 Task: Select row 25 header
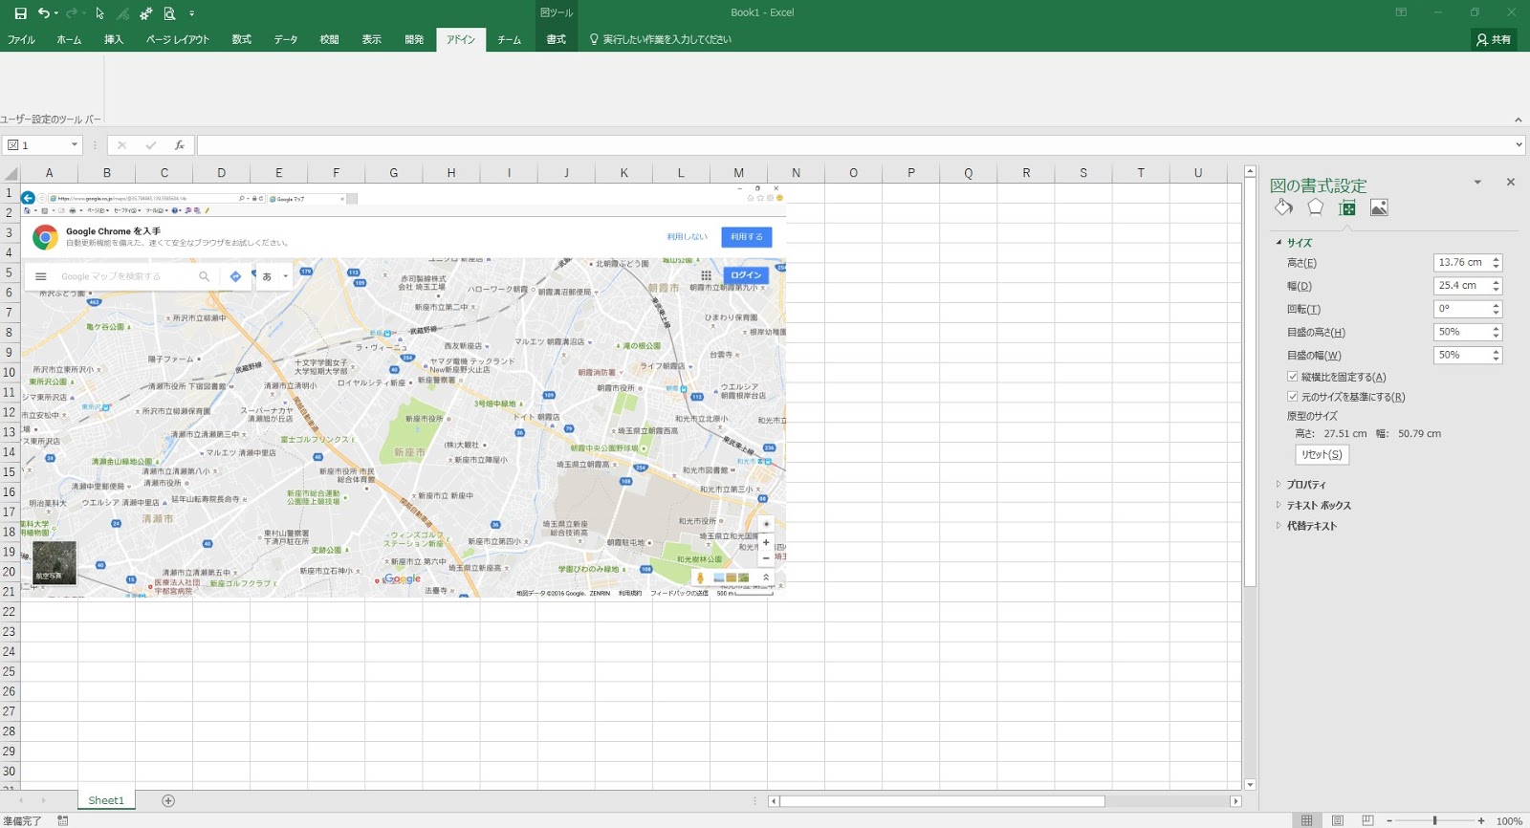tap(10, 671)
